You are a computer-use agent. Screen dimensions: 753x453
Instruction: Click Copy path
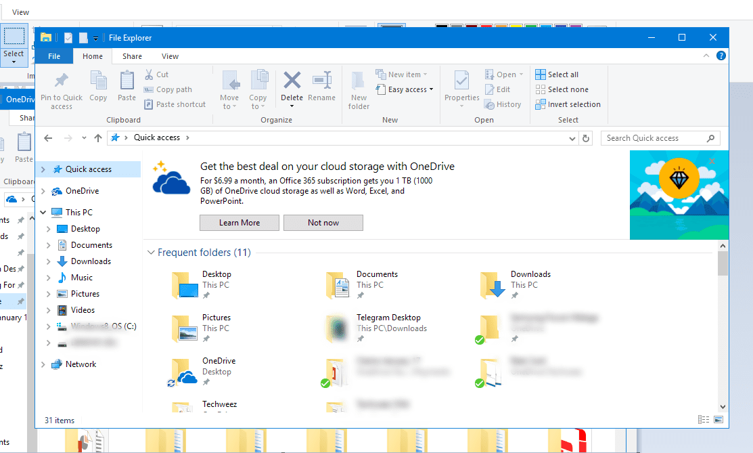pyautogui.click(x=168, y=89)
